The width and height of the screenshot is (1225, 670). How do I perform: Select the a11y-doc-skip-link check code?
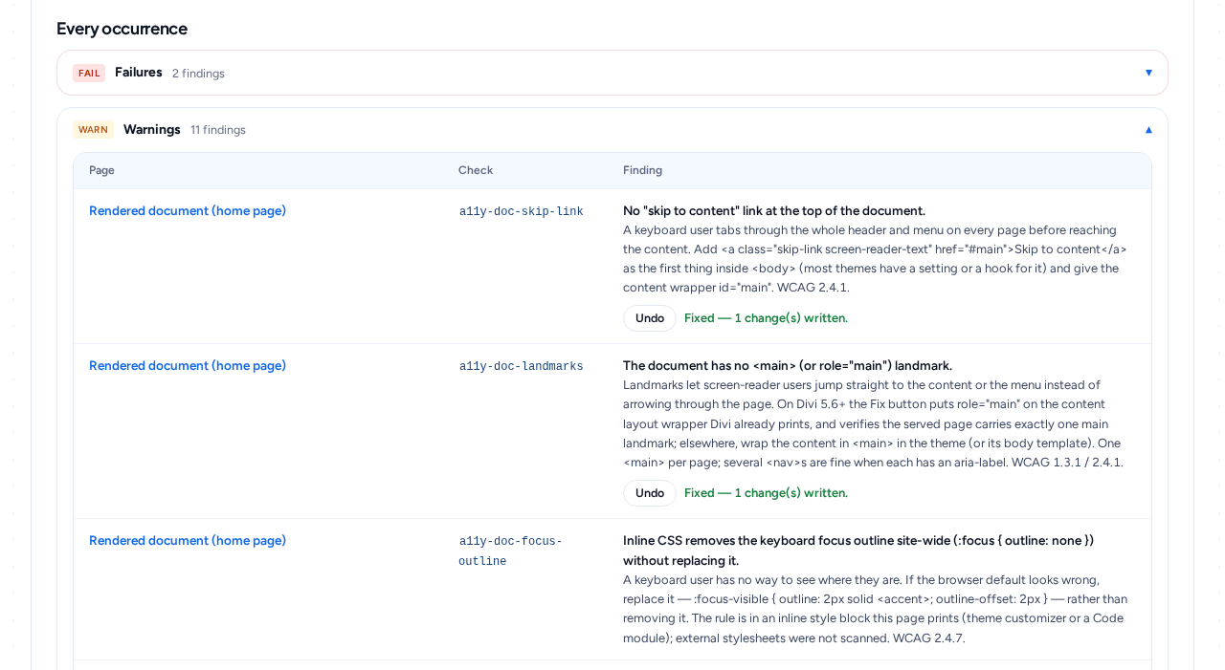[x=521, y=212]
